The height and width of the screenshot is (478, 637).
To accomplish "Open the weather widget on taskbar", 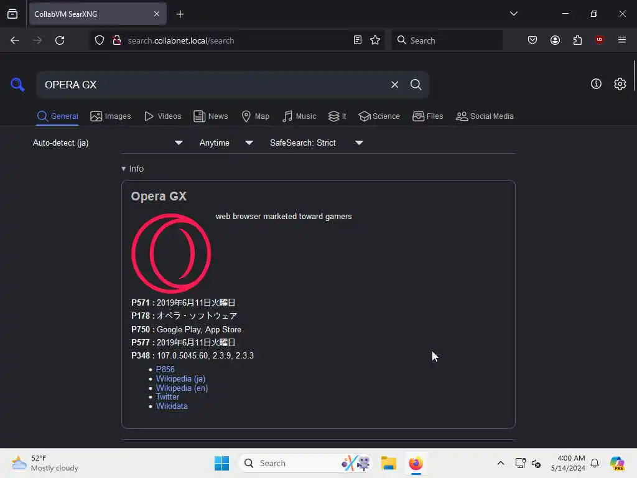I will point(45,463).
